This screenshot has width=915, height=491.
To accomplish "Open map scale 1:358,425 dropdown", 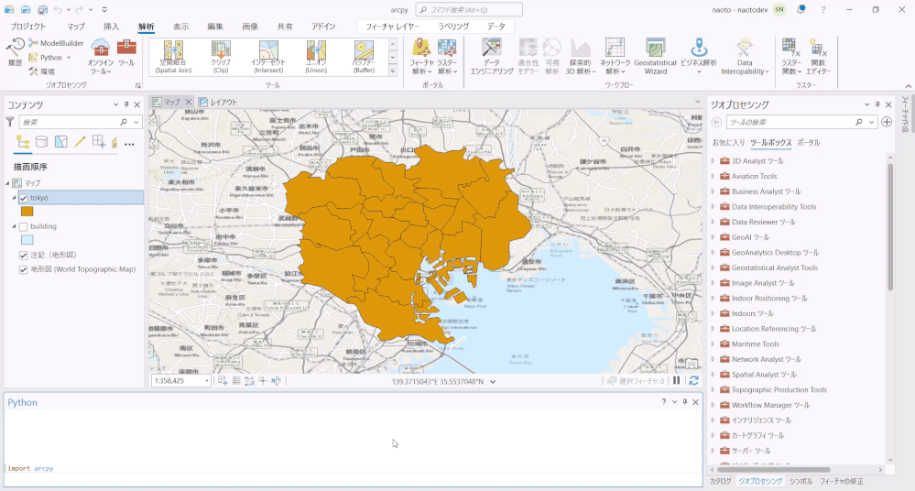I will tap(207, 381).
